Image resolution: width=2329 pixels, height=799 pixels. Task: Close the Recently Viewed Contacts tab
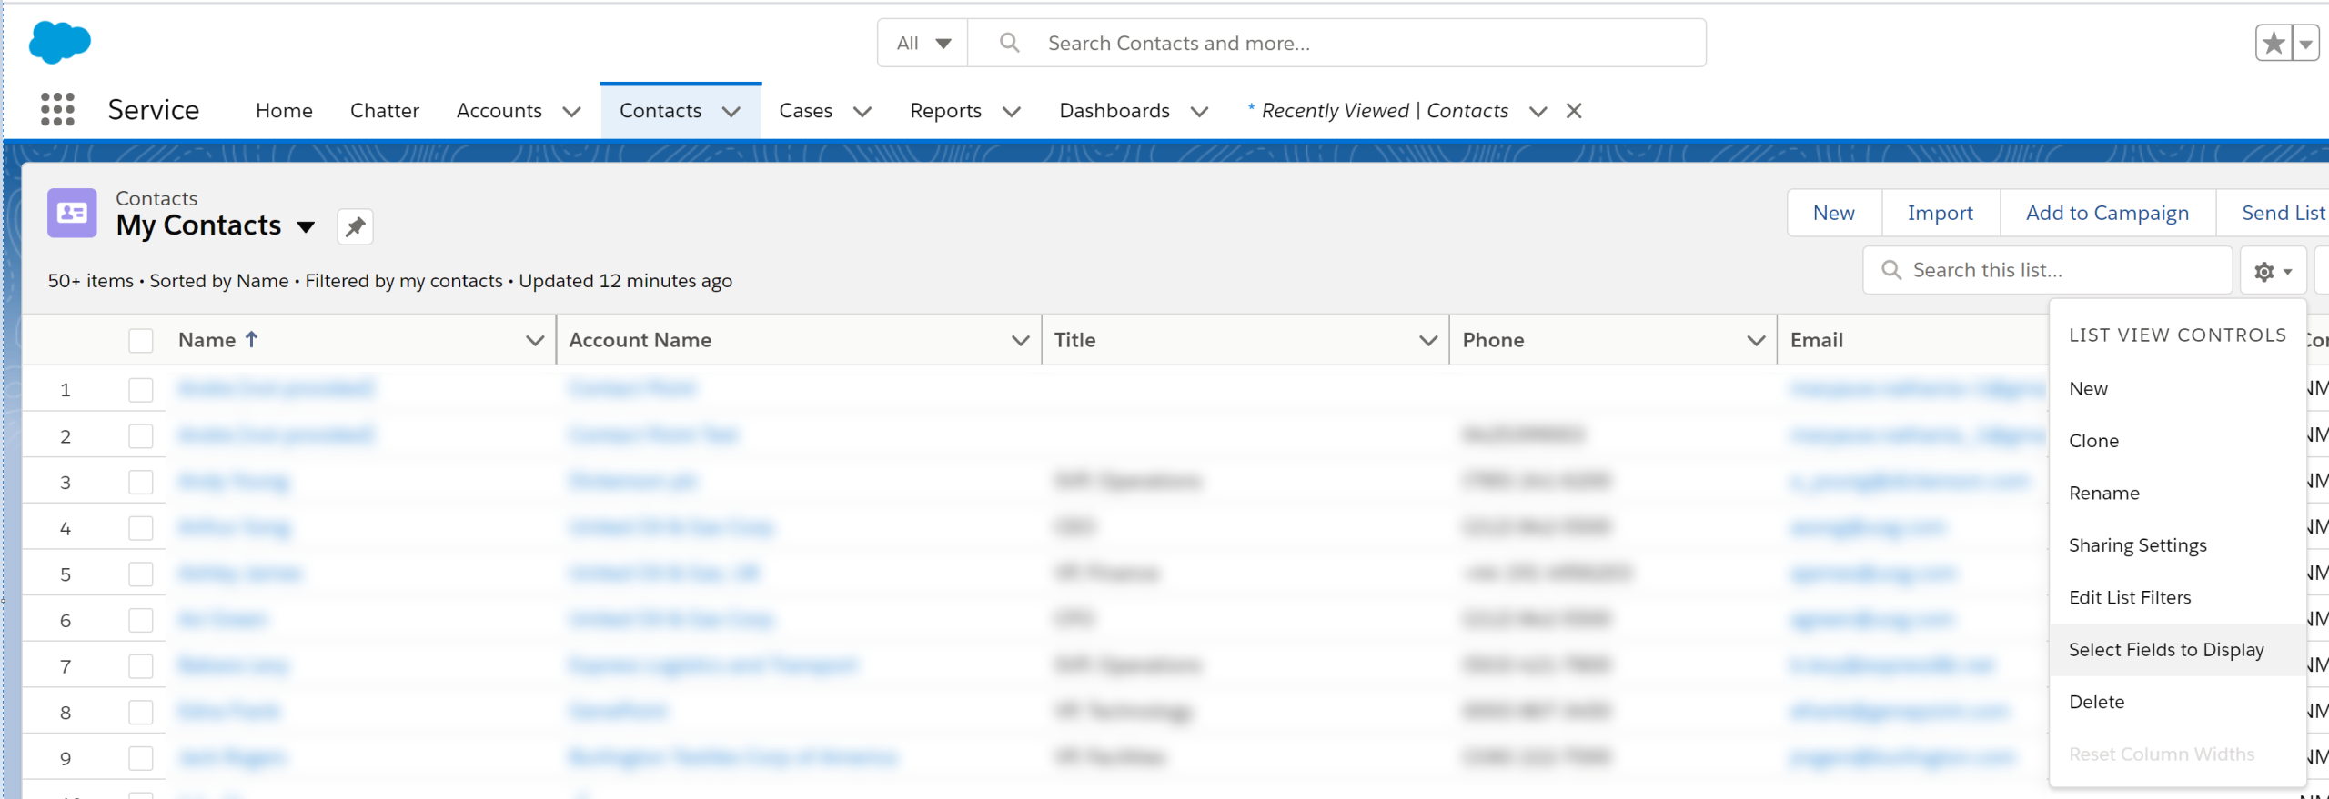coord(1574,111)
